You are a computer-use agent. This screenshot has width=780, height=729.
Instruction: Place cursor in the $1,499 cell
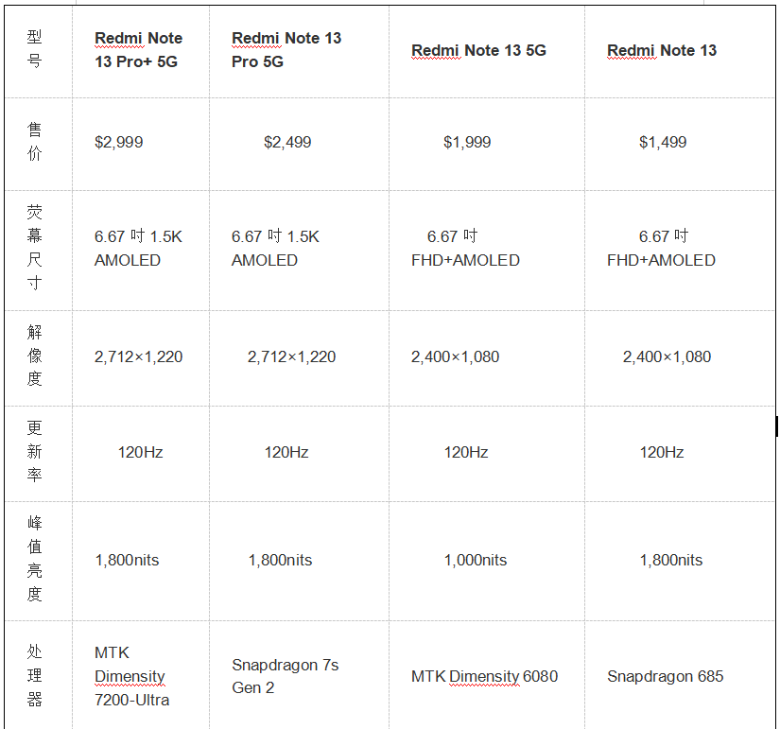point(663,143)
